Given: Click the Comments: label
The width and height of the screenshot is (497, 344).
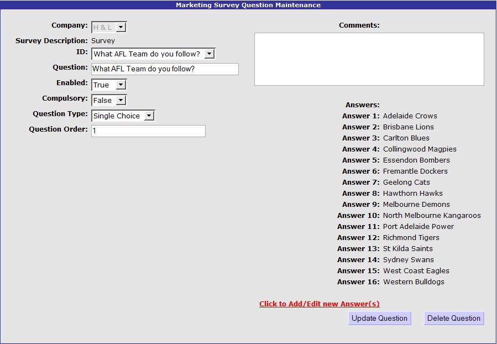Looking at the screenshot, I should click(x=359, y=25).
